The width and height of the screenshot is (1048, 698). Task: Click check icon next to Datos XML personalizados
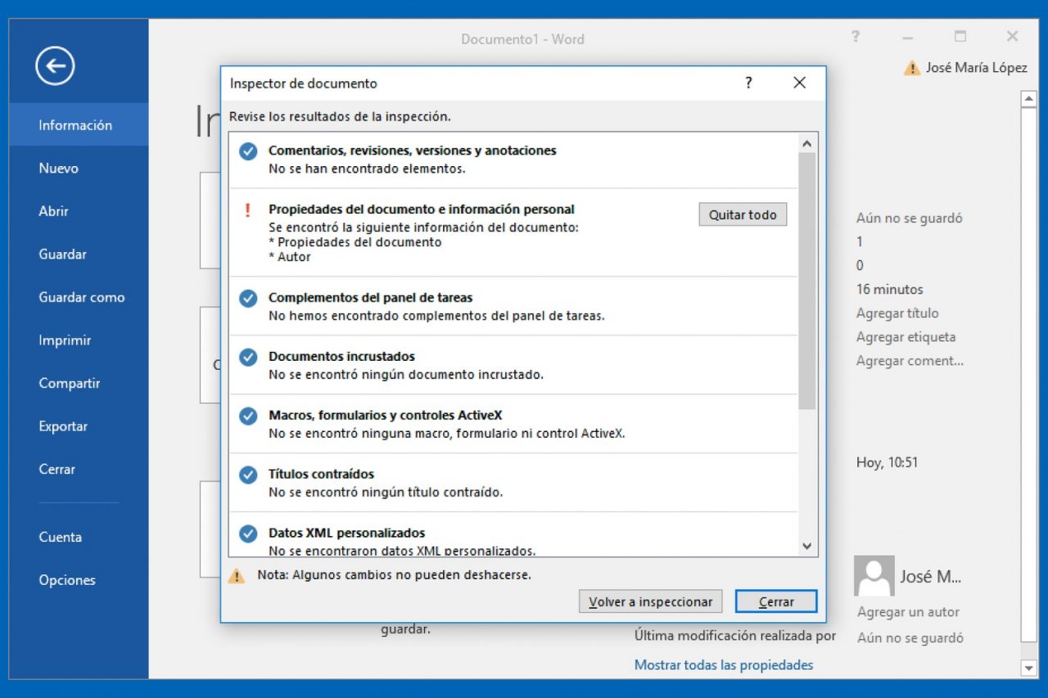(248, 534)
